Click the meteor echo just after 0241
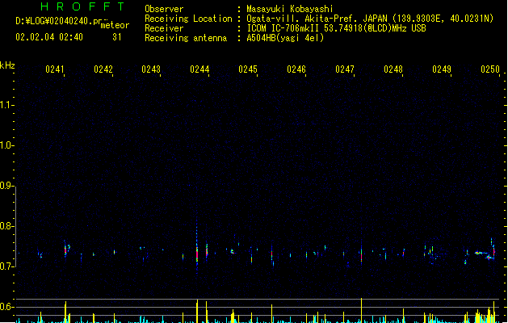This screenshot has height=323, width=508. pos(65,250)
